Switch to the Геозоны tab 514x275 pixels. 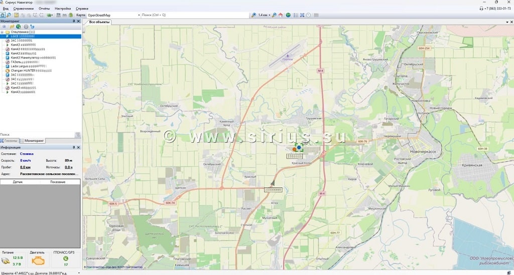coord(11,141)
